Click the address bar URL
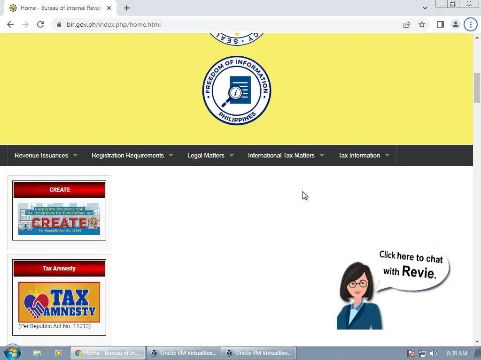This screenshot has height=360, width=481. [x=114, y=24]
